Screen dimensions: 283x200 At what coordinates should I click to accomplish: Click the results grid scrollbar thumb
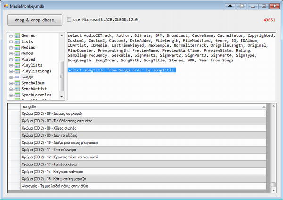pyautogui.click(x=274, y=184)
